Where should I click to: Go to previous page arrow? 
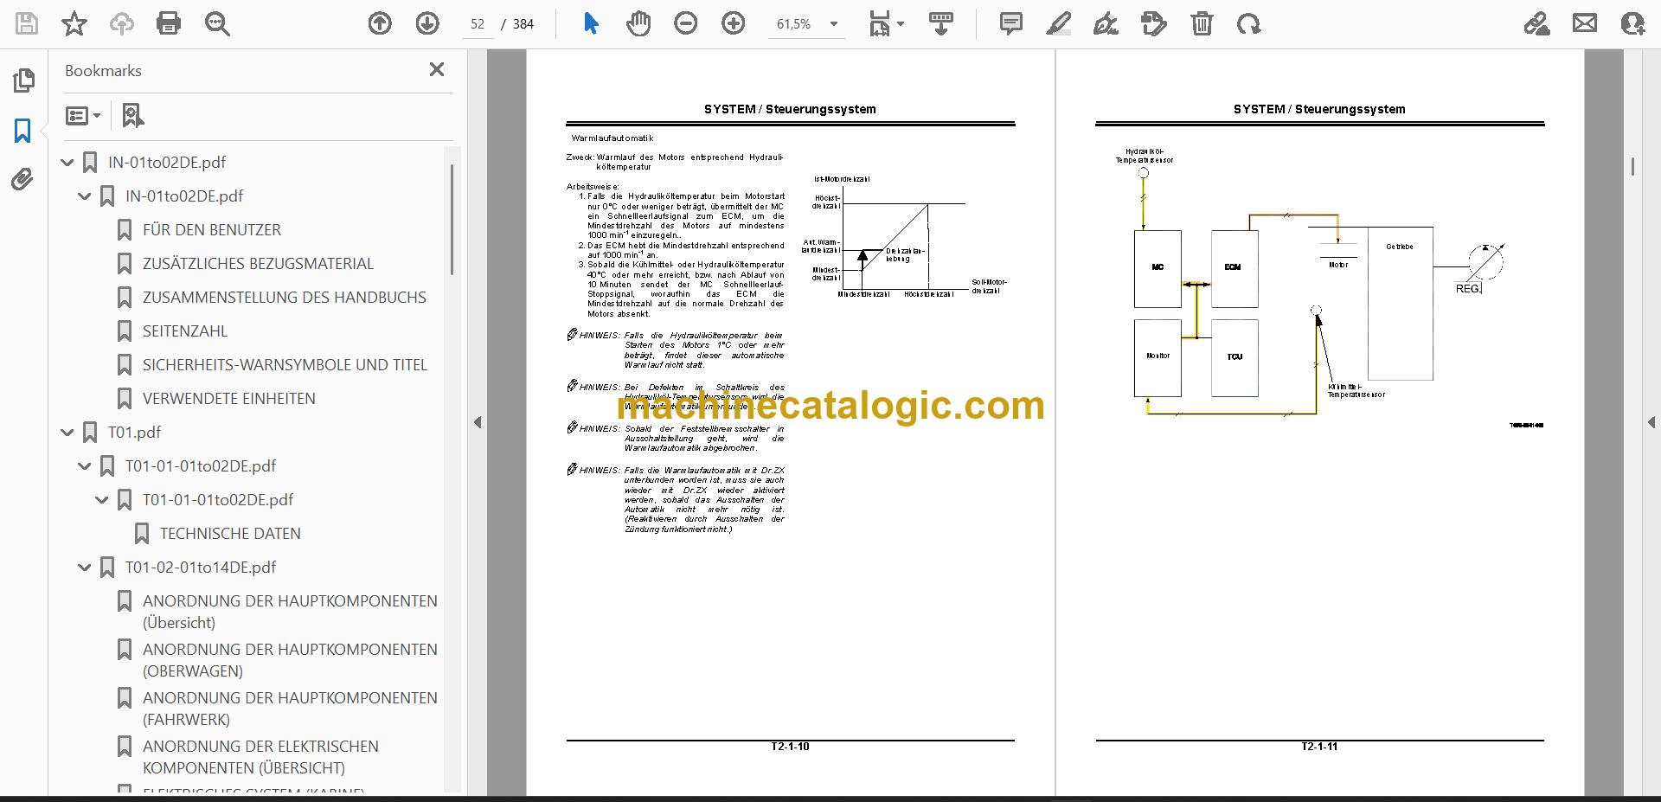click(x=380, y=23)
